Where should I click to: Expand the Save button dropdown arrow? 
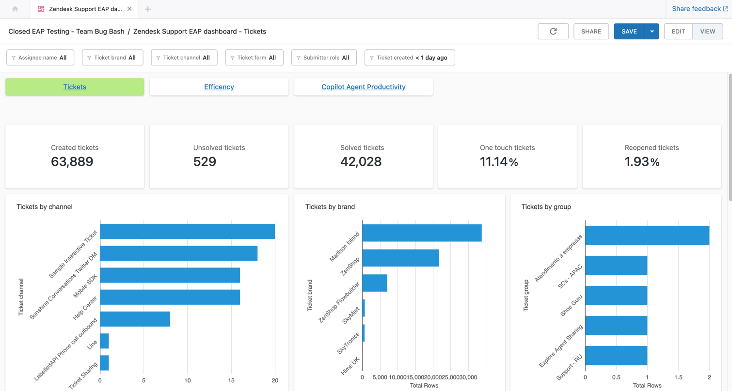[652, 31]
